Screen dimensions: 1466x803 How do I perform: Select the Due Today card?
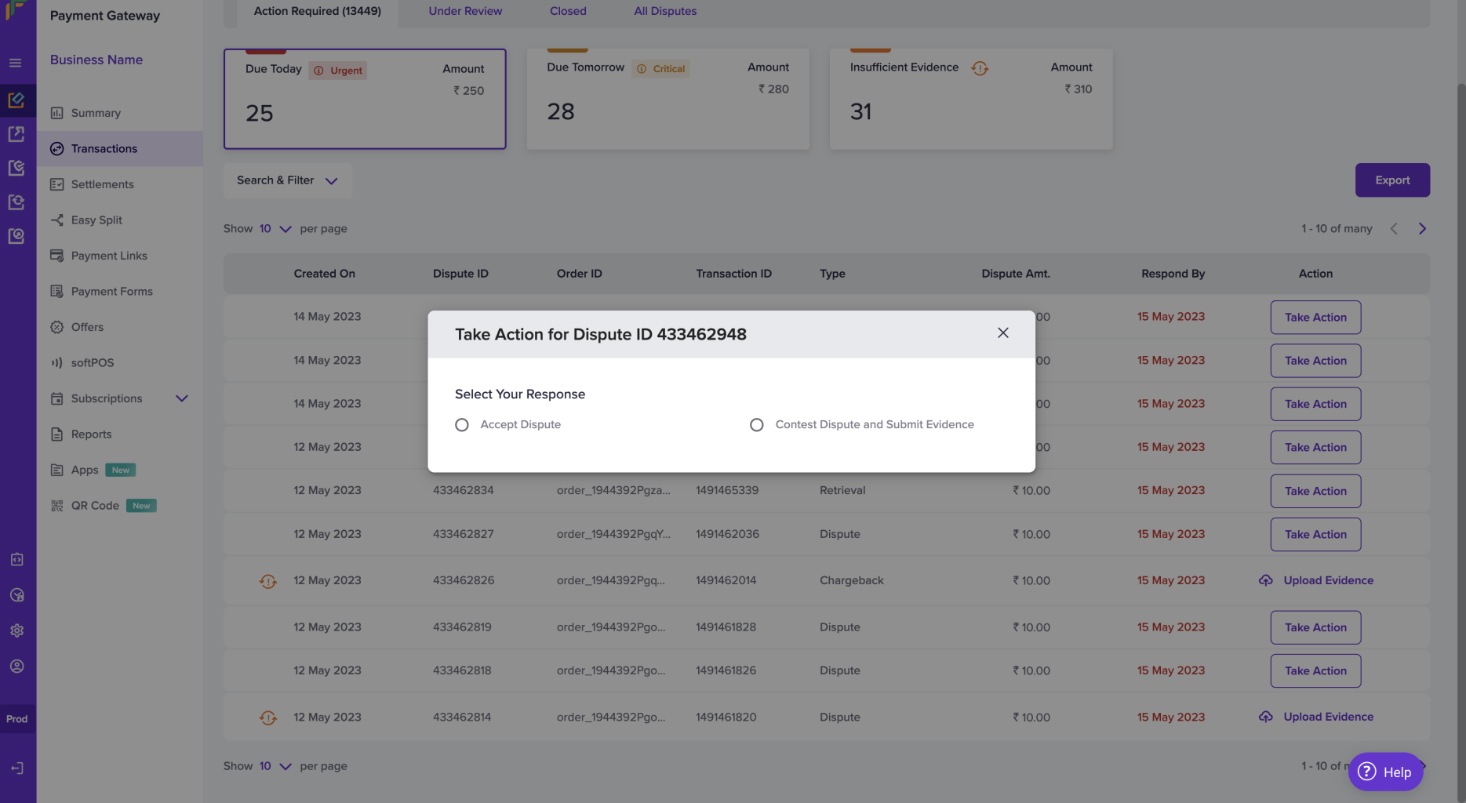coord(365,99)
